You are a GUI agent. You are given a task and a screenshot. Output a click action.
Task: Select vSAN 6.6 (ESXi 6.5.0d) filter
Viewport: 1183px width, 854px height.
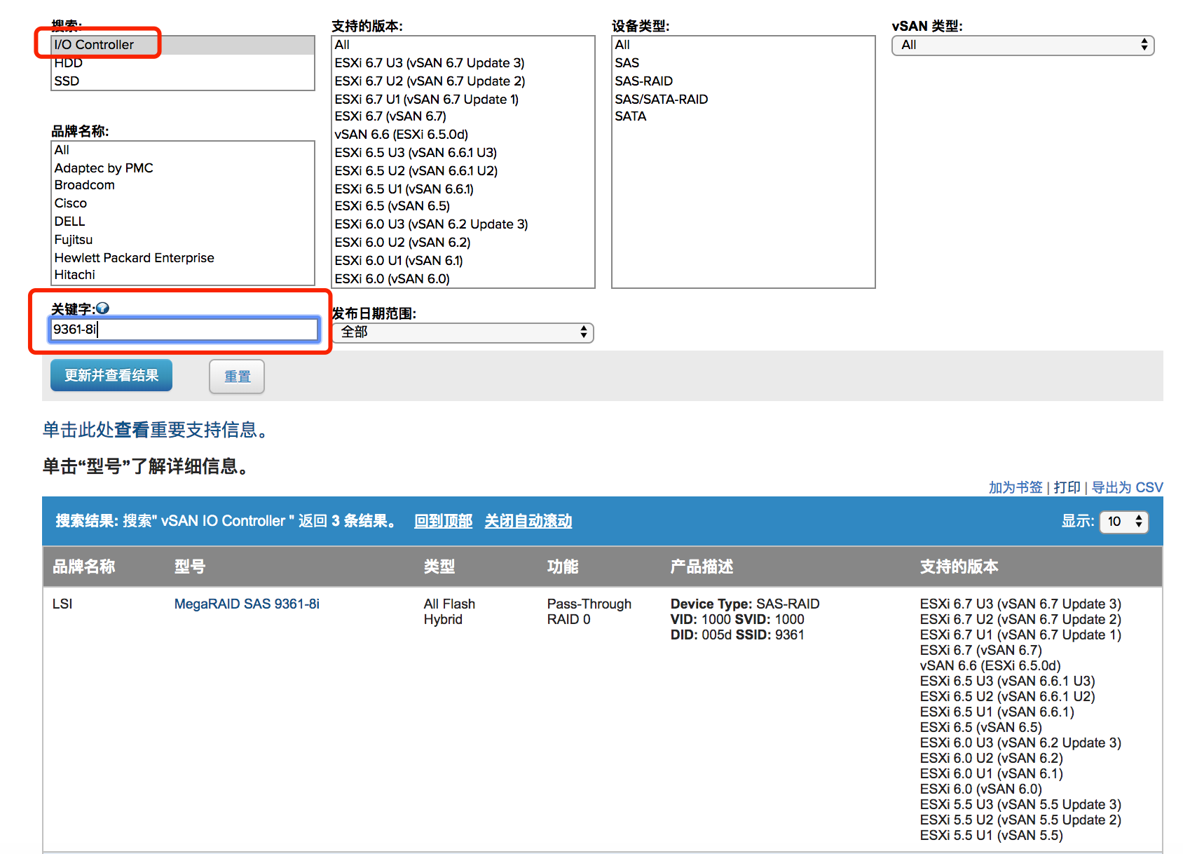pyautogui.click(x=463, y=135)
